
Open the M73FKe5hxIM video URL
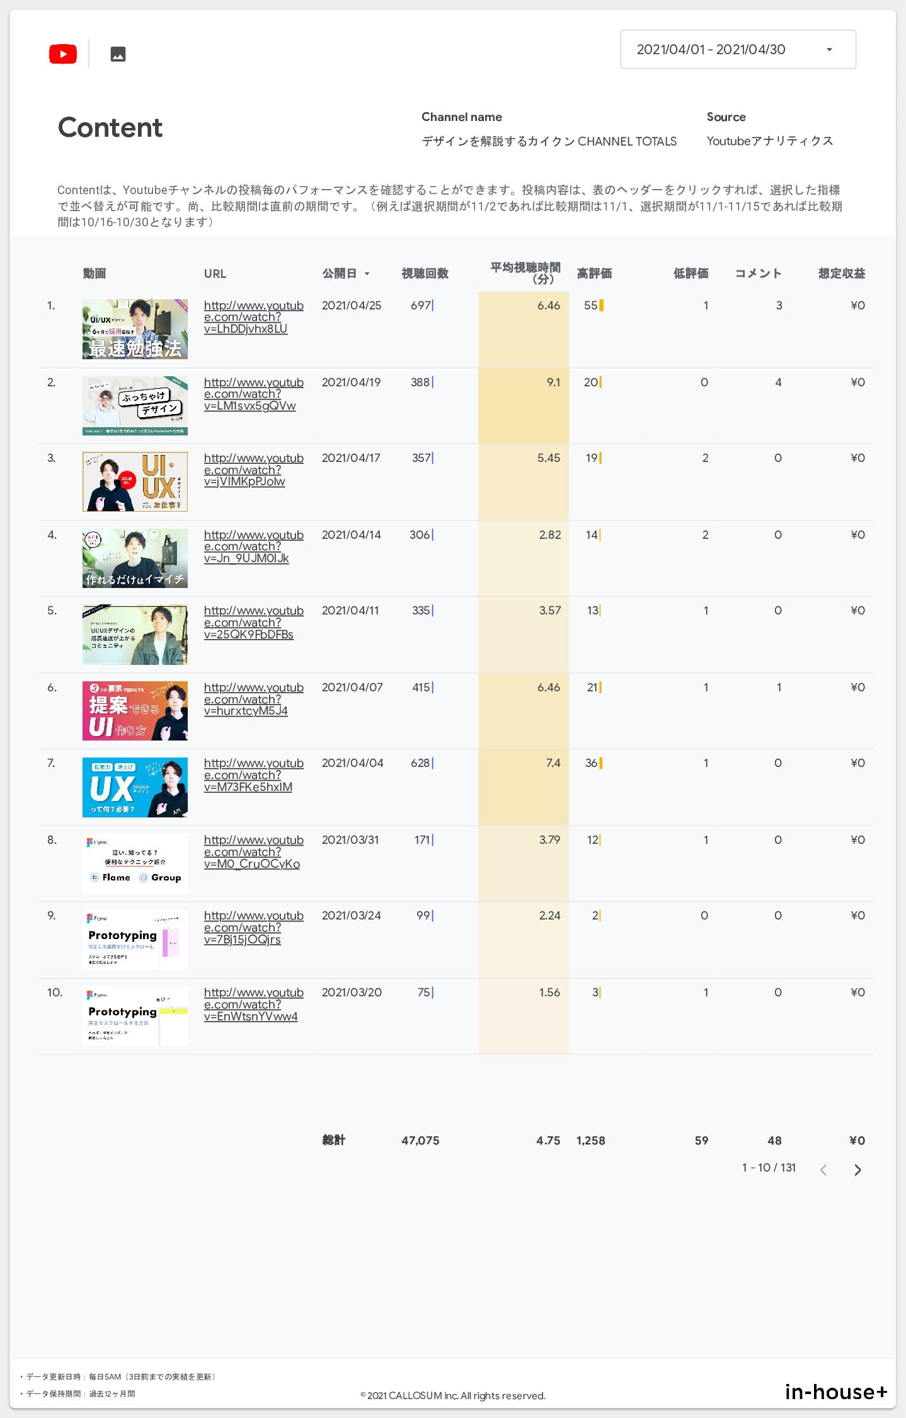pyautogui.click(x=253, y=775)
